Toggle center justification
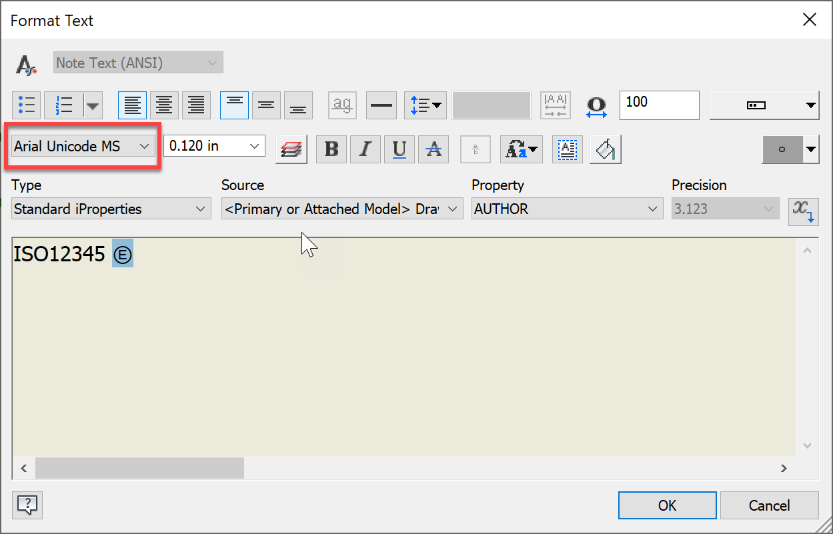Screen dimensions: 833x534 click(x=164, y=105)
